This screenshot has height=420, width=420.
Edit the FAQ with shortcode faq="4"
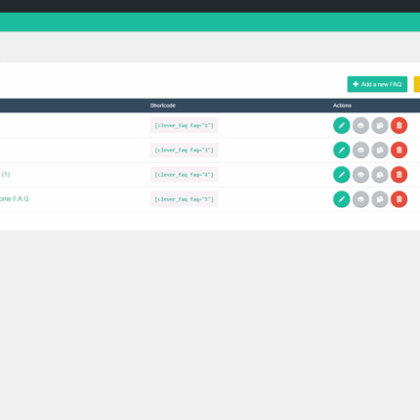click(x=341, y=175)
